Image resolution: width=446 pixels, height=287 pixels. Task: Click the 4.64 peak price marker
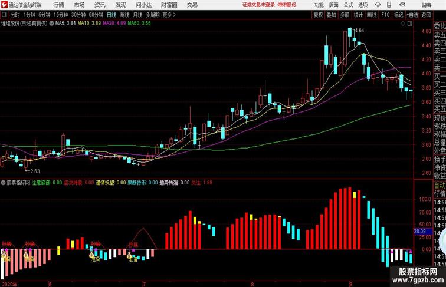pyautogui.click(x=359, y=31)
